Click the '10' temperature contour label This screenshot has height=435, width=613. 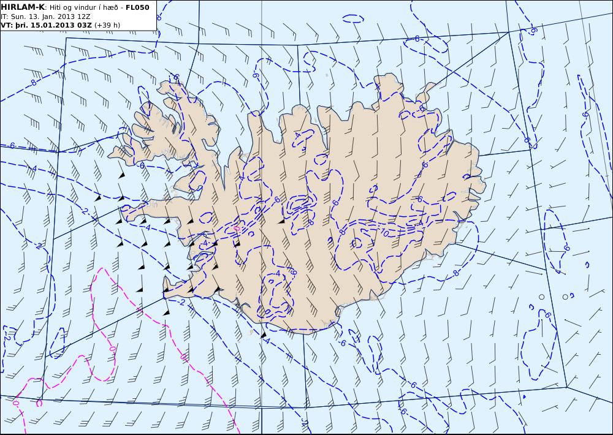pyautogui.click(x=385, y=233)
